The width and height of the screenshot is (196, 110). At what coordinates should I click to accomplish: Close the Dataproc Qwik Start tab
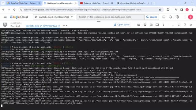[112, 3]
